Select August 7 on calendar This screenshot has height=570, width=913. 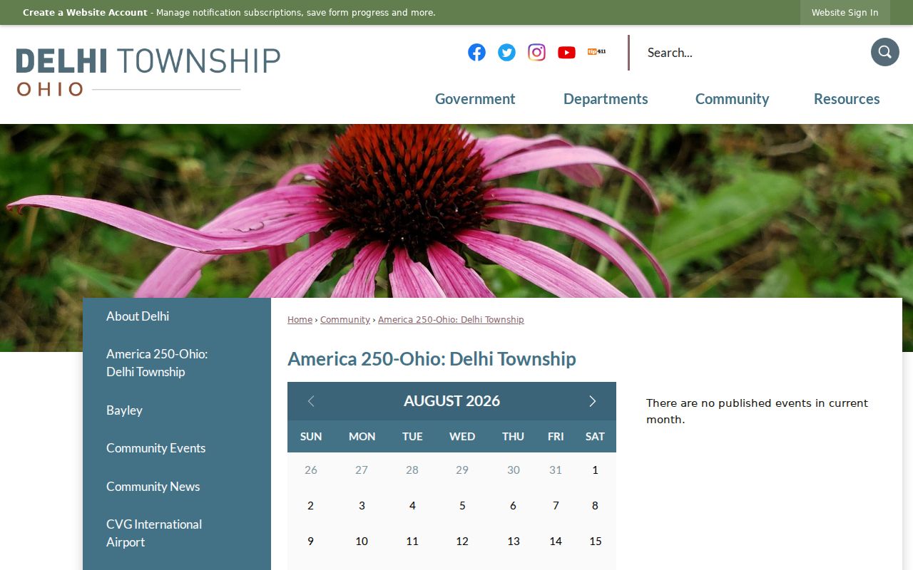pyautogui.click(x=556, y=506)
